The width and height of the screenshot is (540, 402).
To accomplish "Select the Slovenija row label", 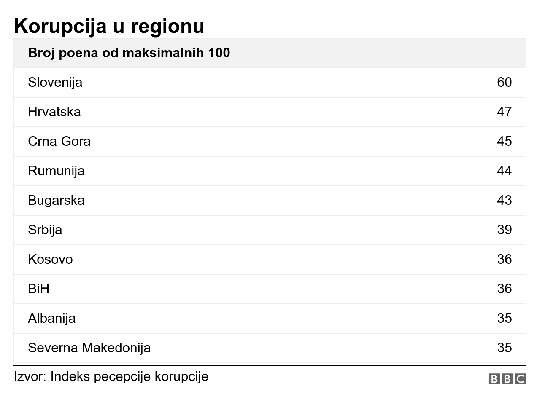I will (55, 82).
